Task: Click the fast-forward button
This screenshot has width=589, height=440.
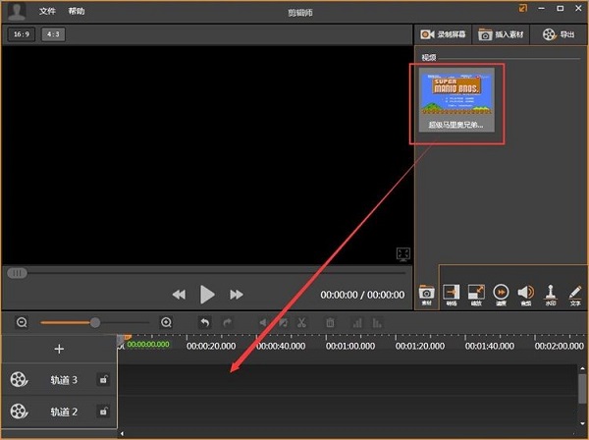Action: click(x=237, y=295)
